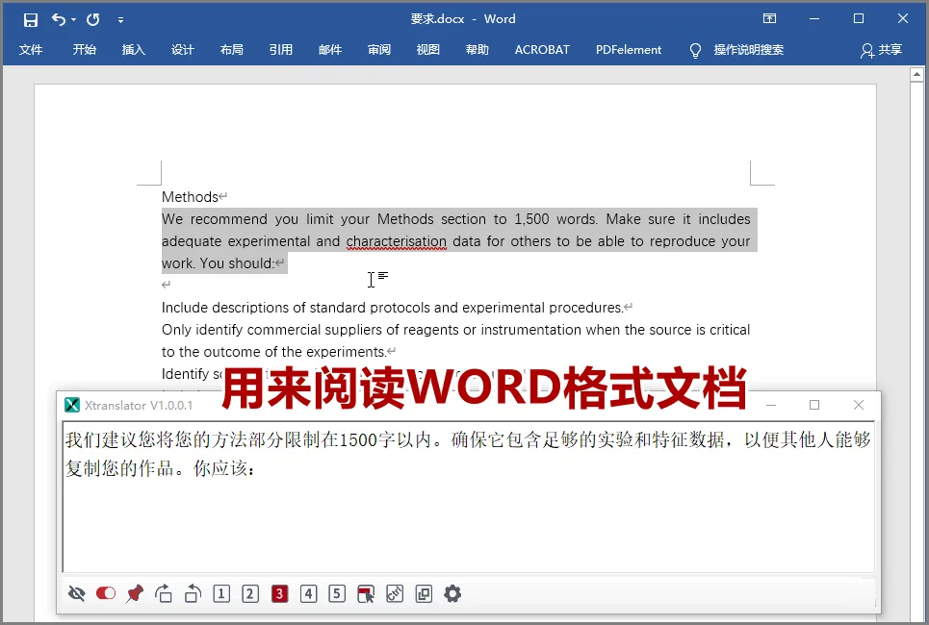The height and width of the screenshot is (625, 929).
Task: Select translation engine number 5
Action: tap(337, 593)
